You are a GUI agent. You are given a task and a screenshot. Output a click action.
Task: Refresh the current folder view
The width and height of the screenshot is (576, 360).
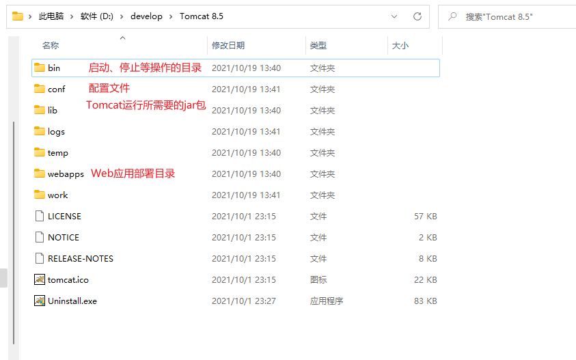pos(417,16)
